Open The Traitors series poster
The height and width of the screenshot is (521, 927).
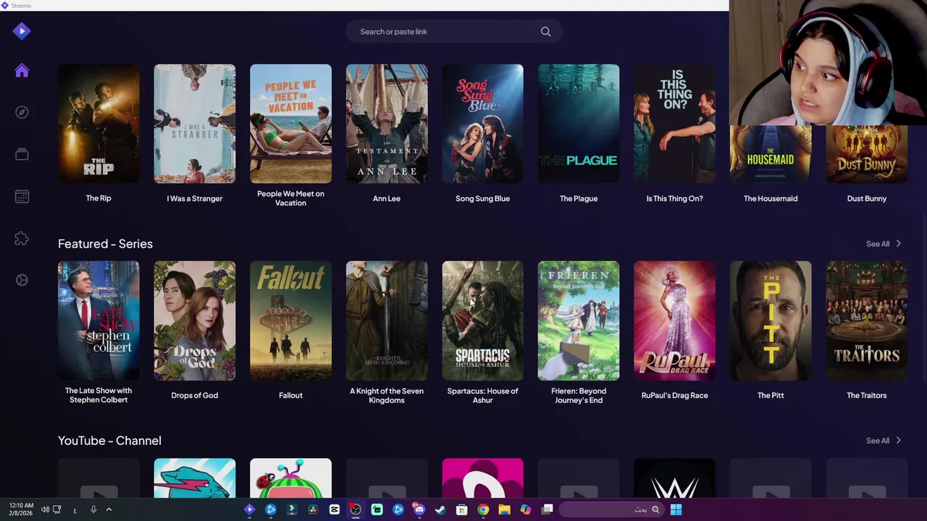pyautogui.click(x=866, y=321)
